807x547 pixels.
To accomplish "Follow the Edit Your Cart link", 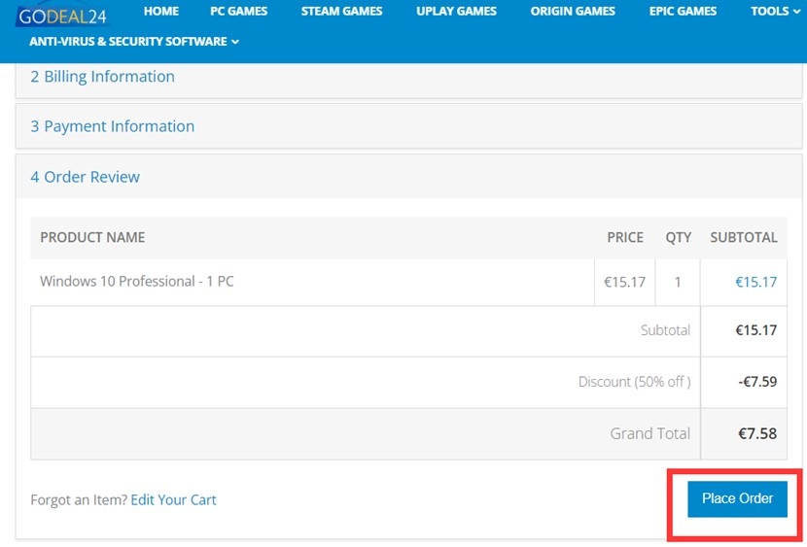I will (173, 500).
